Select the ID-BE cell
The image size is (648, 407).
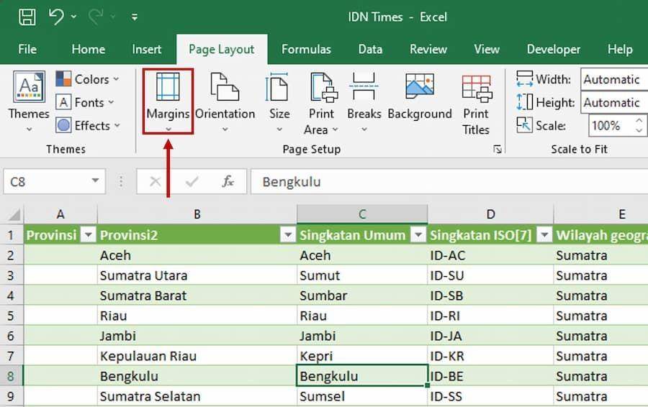coord(490,376)
